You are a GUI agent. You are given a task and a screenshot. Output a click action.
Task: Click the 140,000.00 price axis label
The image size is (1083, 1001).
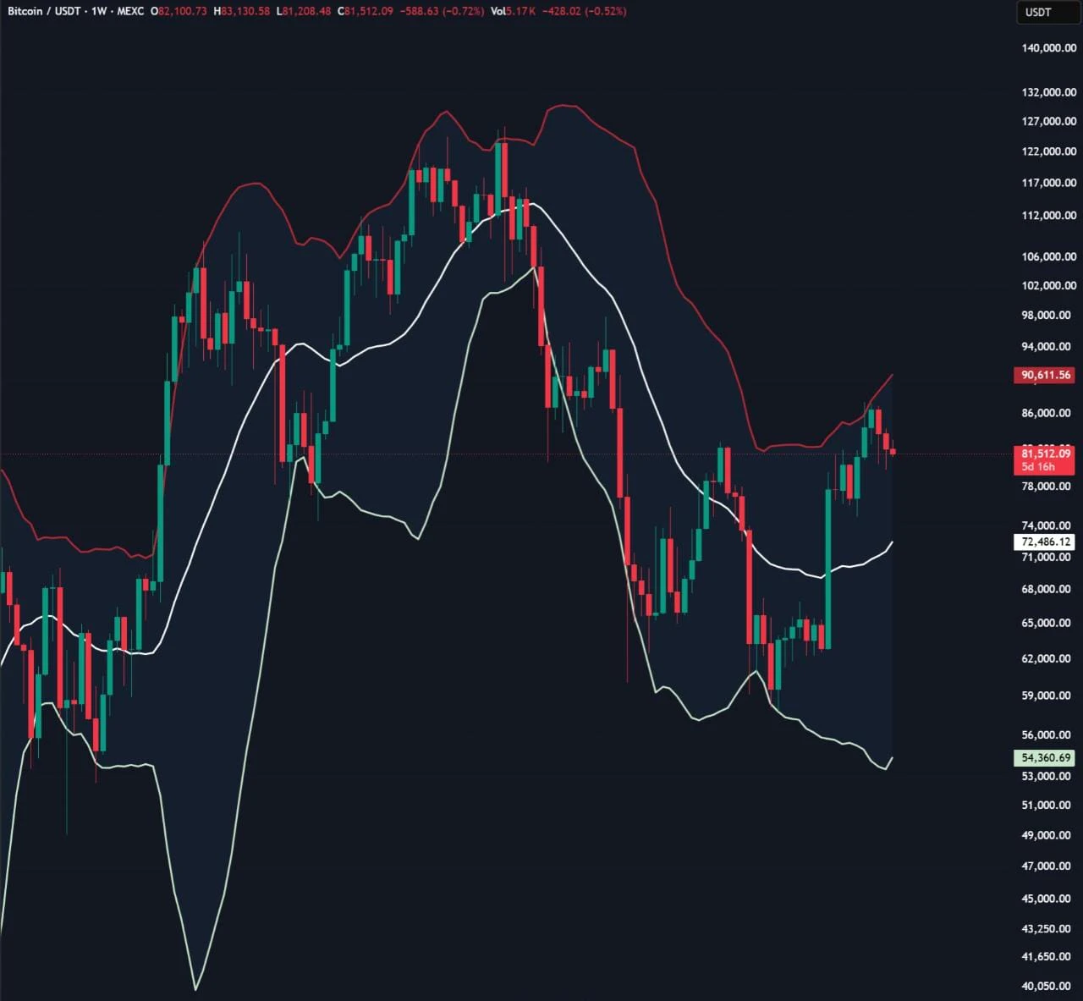[x=1049, y=48]
